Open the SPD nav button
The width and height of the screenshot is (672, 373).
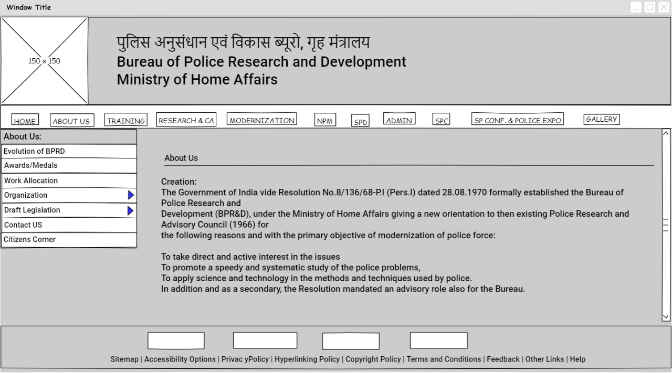(x=361, y=122)
